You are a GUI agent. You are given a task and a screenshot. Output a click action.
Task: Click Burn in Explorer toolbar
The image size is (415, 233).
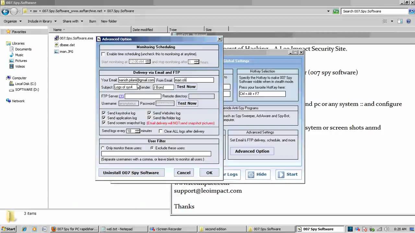(x=92, y=21)
